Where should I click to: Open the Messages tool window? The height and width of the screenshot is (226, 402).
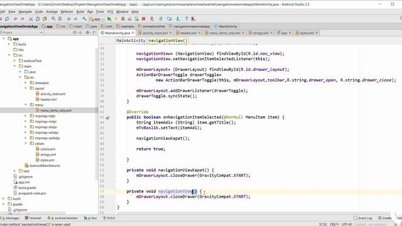pos(11,218)
